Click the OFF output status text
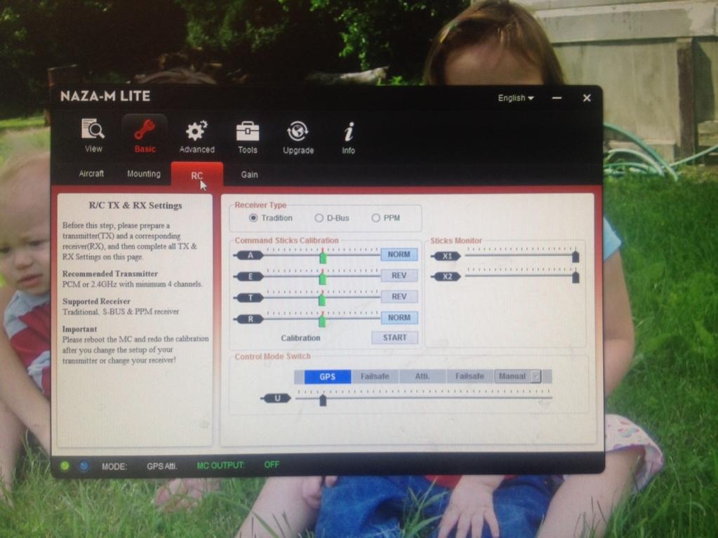Image resolution: width=718 pixels, height=538 pixels. (x=272, y=465)
